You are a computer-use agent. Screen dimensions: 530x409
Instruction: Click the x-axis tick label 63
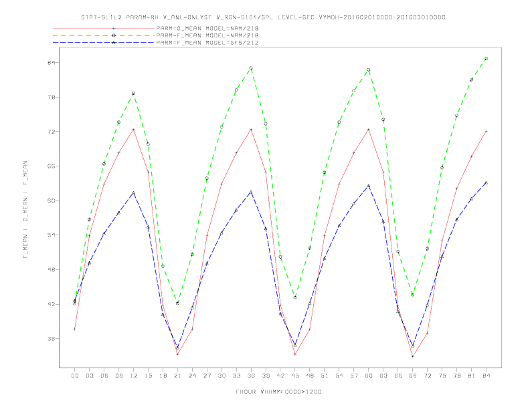click(383, 376)
